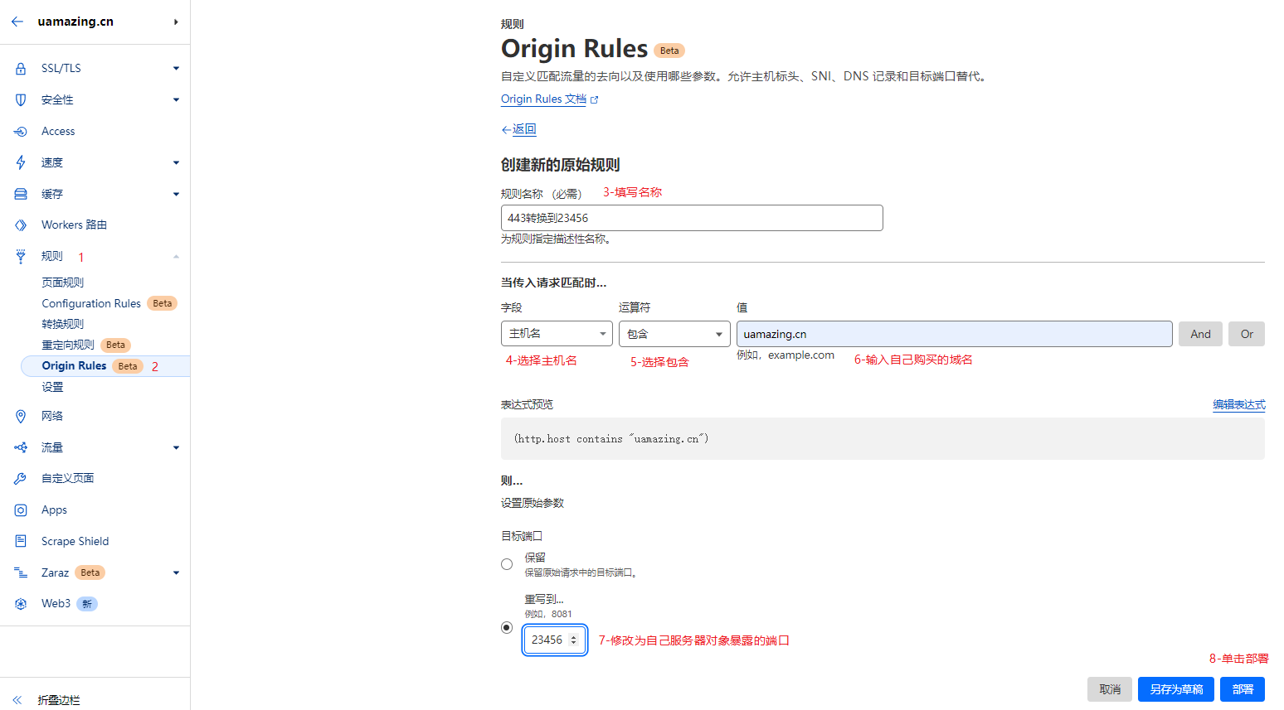Click the Web3 icon in sidebar
Screen dimensions: 1284x710
click(21, 604)
